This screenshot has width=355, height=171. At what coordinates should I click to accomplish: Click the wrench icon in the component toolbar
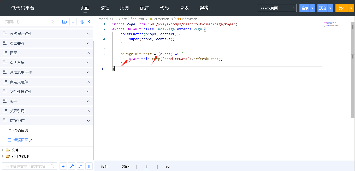tap(72, 166)
